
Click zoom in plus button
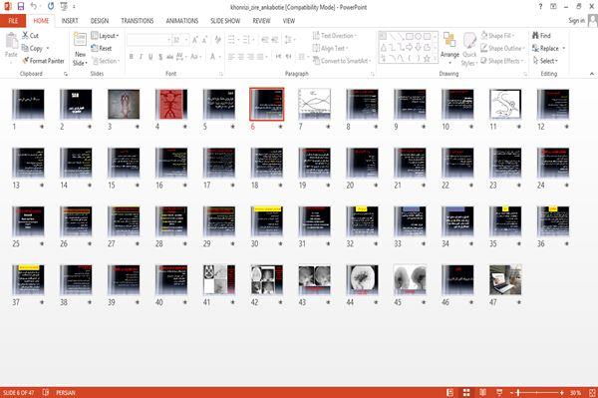tap(562, 393)
